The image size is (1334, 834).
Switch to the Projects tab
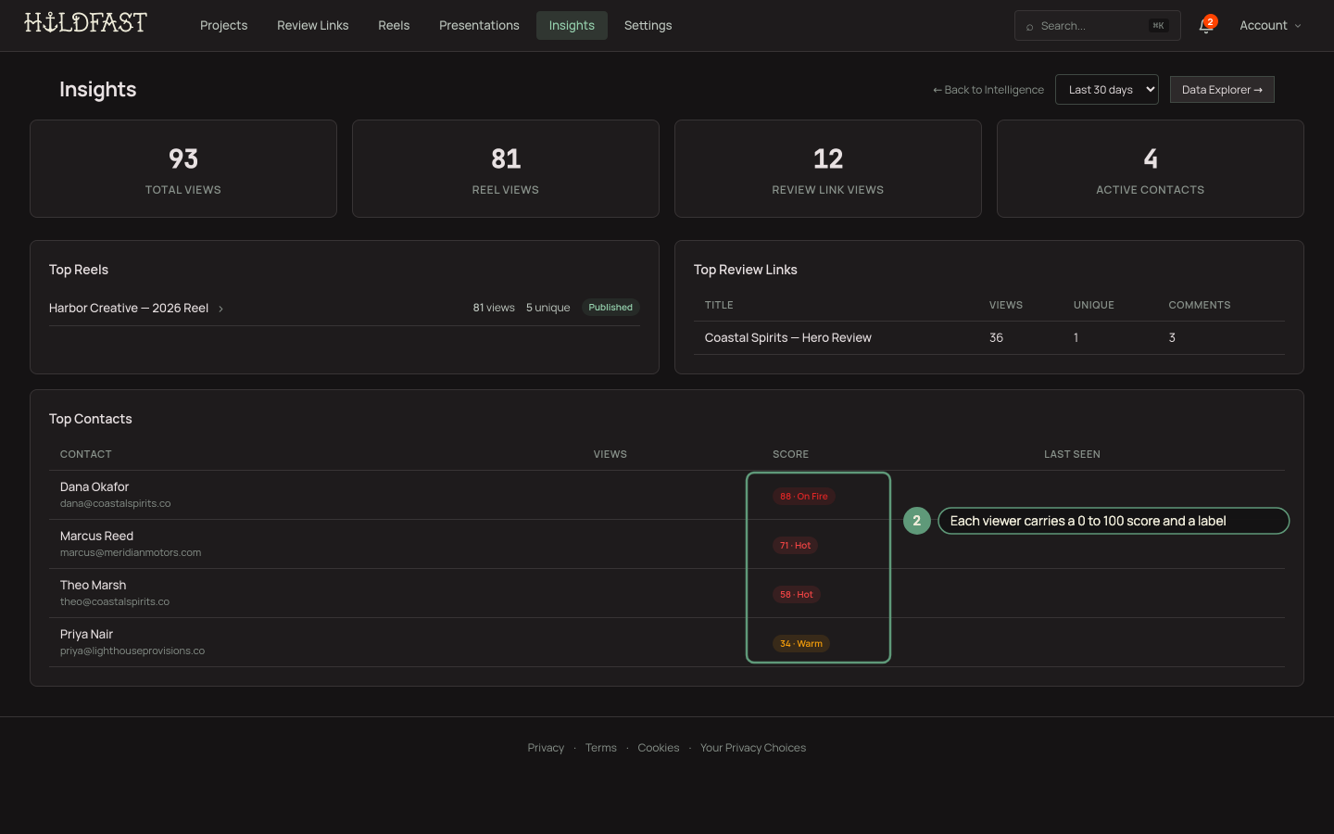pyautogui.click(x=223, y=26)
